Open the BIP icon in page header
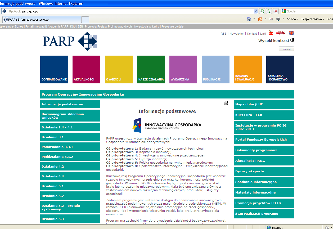Screen dimensions: 333x229 click(281, 33)
